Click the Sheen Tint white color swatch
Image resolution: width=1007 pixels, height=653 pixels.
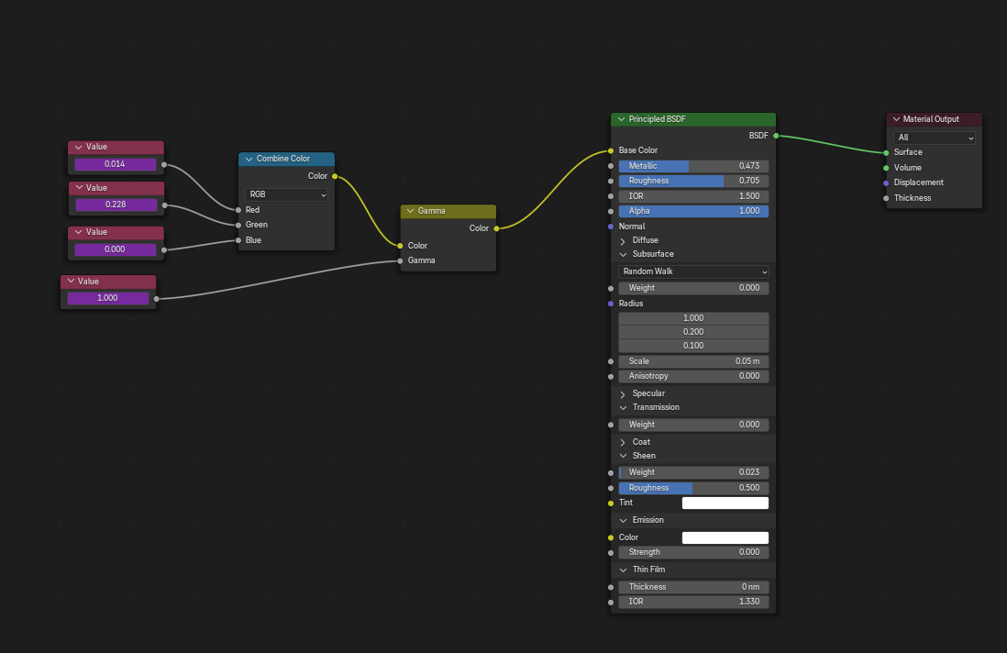tap(725, 504)
